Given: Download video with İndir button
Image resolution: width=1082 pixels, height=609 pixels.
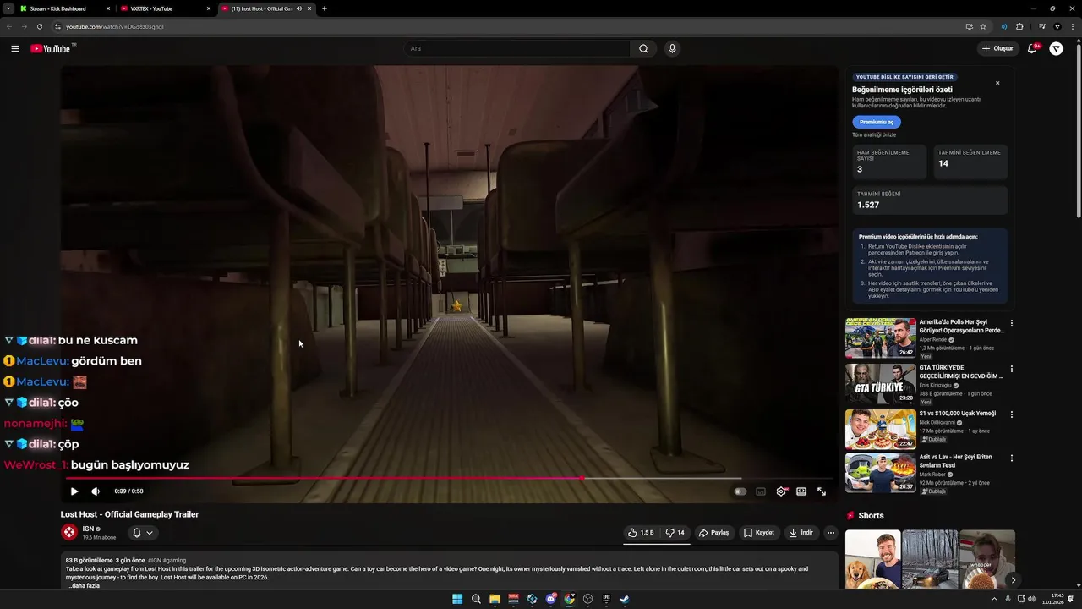Looking at the screenshot, I should tap(801, 533).
